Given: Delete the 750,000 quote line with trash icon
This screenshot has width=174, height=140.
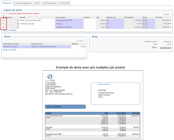Looking at the screenshot, I should (171, 24).
